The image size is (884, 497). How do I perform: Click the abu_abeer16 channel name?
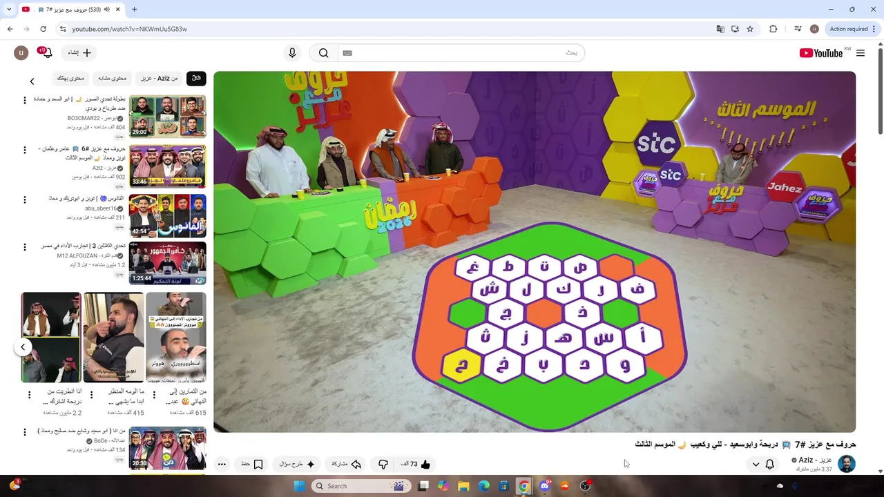[101, 208]
